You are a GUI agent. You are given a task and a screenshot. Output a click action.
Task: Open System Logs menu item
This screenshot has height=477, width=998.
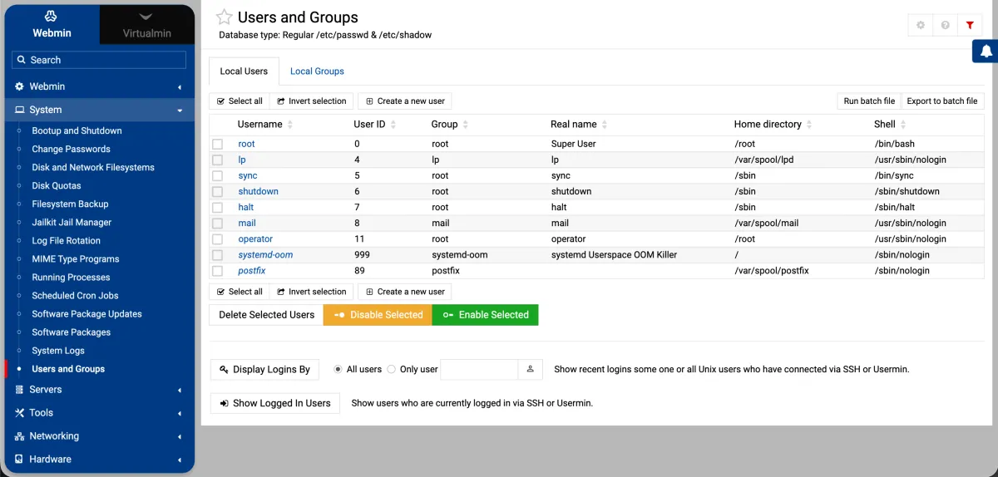pyautogui.click(x=58, y=350)
